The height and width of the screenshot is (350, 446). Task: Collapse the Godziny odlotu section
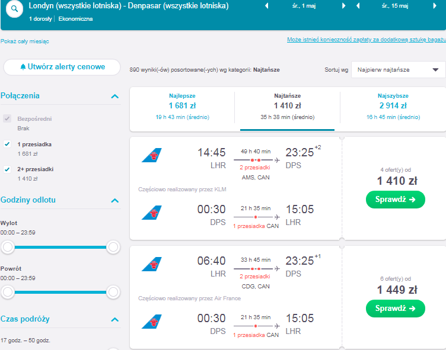[x=114, y=201]
